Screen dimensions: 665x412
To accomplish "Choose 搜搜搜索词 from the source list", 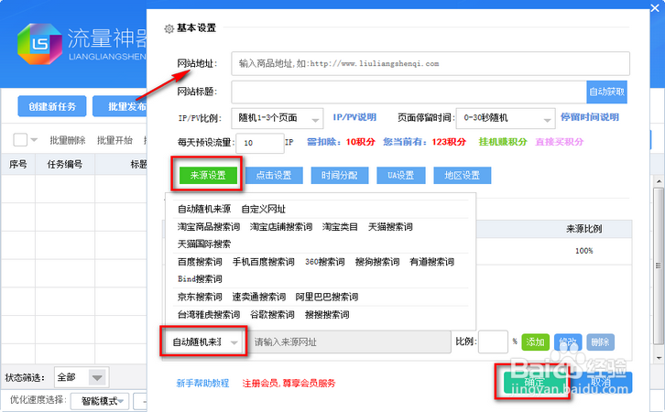I will click(327, 315).
